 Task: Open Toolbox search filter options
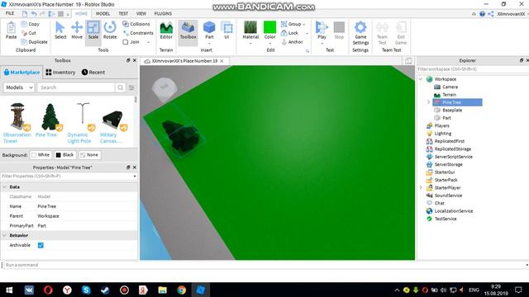click(x=131, y=87)
